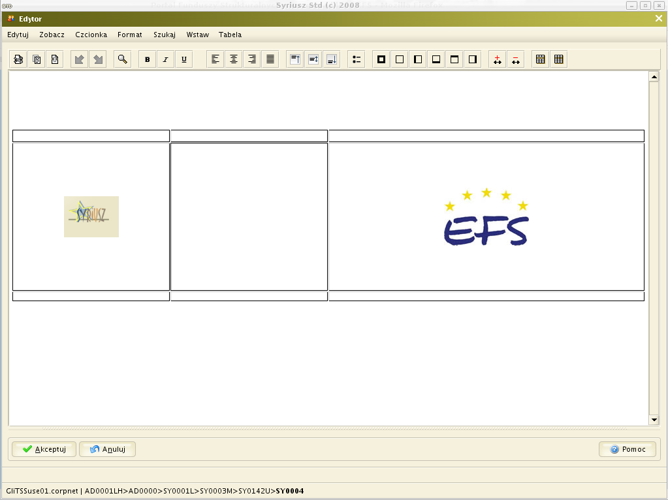Viewport: 668px width, 500px height.
Task: Click the empty middle table cell
Action: (249, 217)
